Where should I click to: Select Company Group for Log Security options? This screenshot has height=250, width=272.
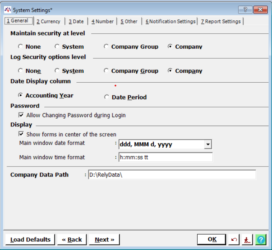click(106, 71)
